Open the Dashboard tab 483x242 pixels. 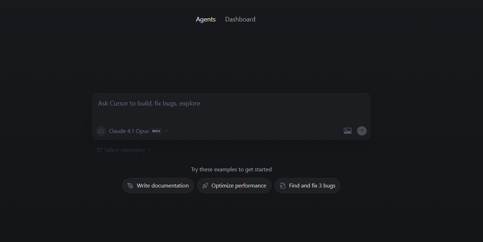tap(240, 19)
